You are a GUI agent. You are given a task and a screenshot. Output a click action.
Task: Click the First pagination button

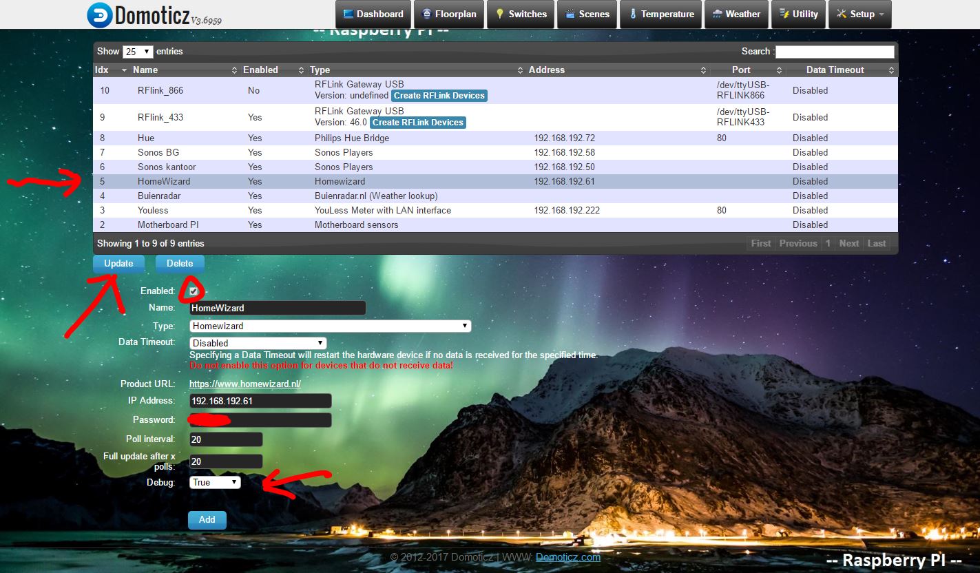pos(761,243)
